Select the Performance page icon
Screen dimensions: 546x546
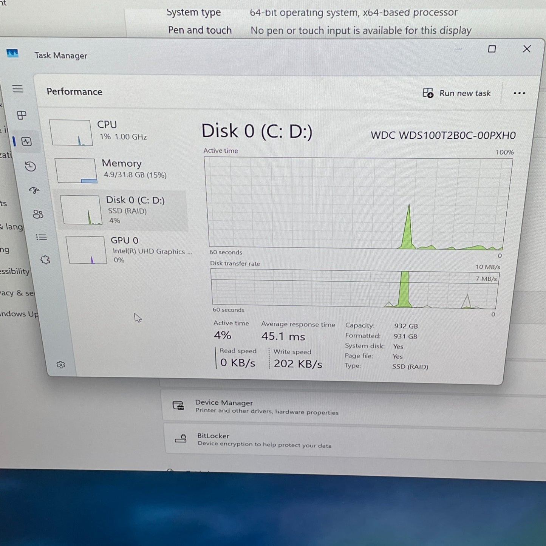click(x=26, y=142)
